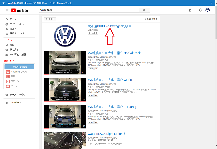Click the upload arrow icon
Viewport: 217px width, 149px height.
pyautogui.click(x=190, y=10)
